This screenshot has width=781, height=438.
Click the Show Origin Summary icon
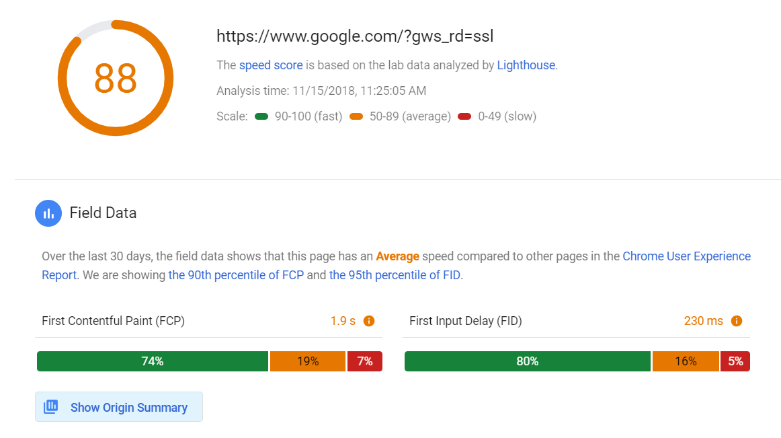point(50,407)
